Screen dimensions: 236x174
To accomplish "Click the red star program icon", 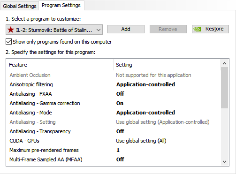I will pos(11,30).
